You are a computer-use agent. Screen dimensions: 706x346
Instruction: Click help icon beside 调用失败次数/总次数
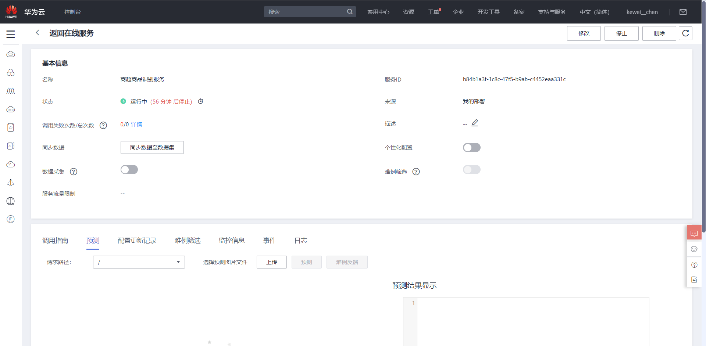click(103, 125)
